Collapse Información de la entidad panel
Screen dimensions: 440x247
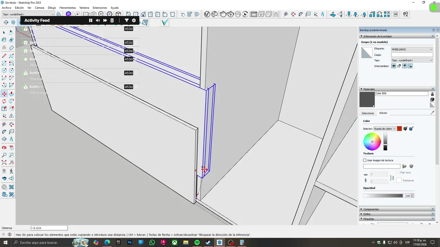click(x=362, y=36)
